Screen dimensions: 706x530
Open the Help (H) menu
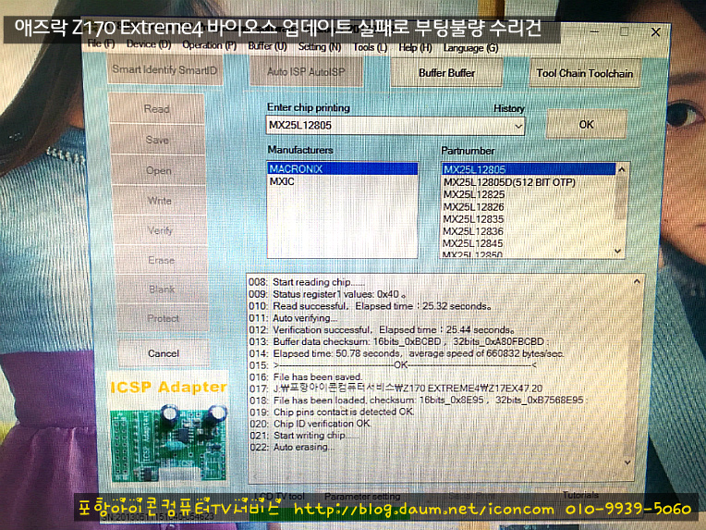click(x=415, y=47)
